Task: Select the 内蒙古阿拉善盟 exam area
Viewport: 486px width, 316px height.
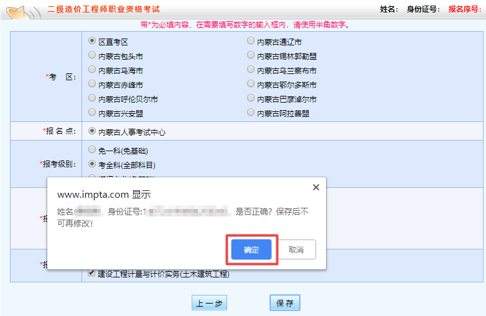Action: [251, 113]
